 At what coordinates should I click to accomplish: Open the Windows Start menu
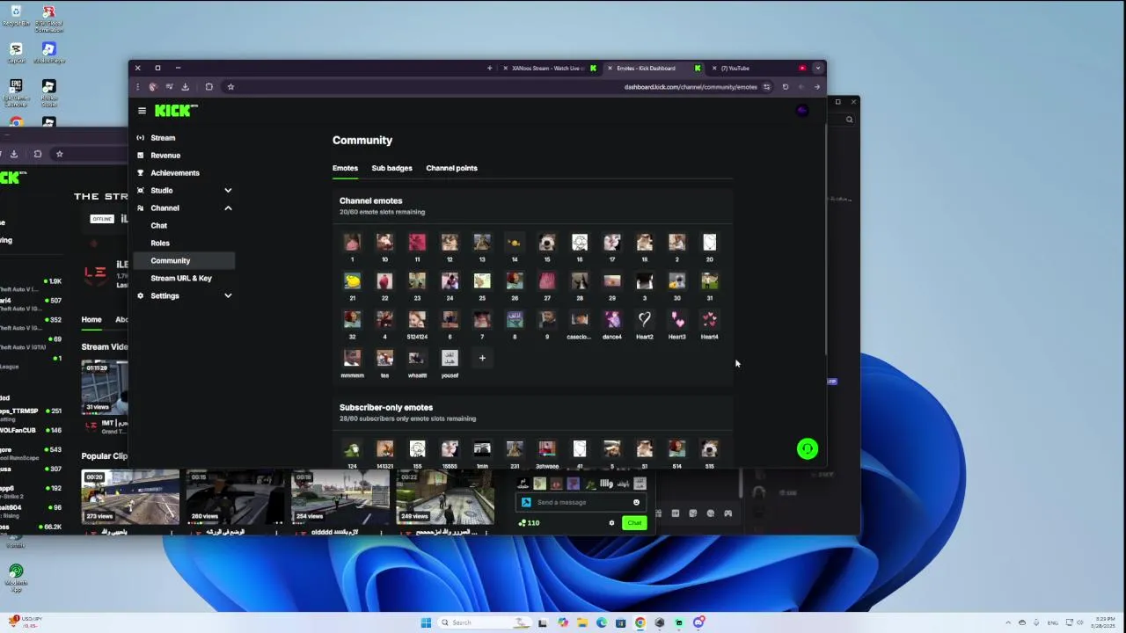click(426, 622)
